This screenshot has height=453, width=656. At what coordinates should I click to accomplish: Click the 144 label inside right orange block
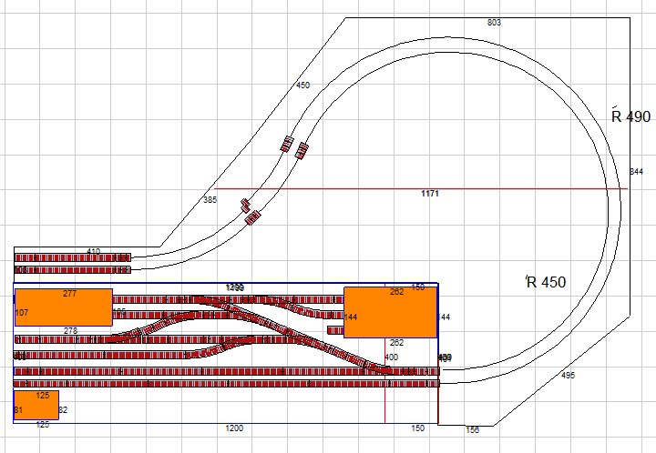pyautogui.click(x=351, y=317)
